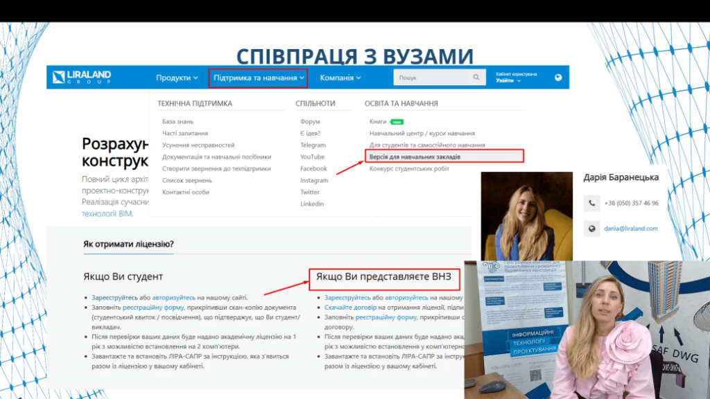Screen dimensions: 710x399
Task: Click the Є ідея? menu entry
Action: (310, 134)
